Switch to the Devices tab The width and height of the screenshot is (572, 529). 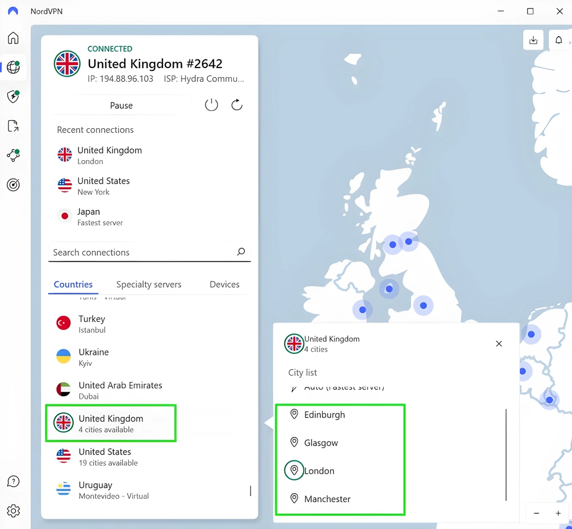tap(225, 285)
